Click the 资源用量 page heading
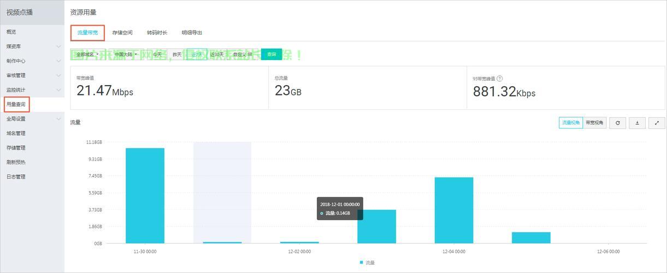Screen dimensions: 667x273 coord(84,12)
